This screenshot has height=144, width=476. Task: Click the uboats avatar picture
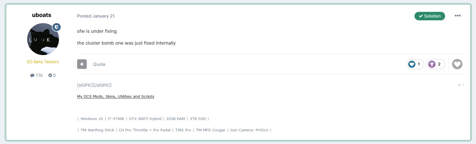[43, 39]
